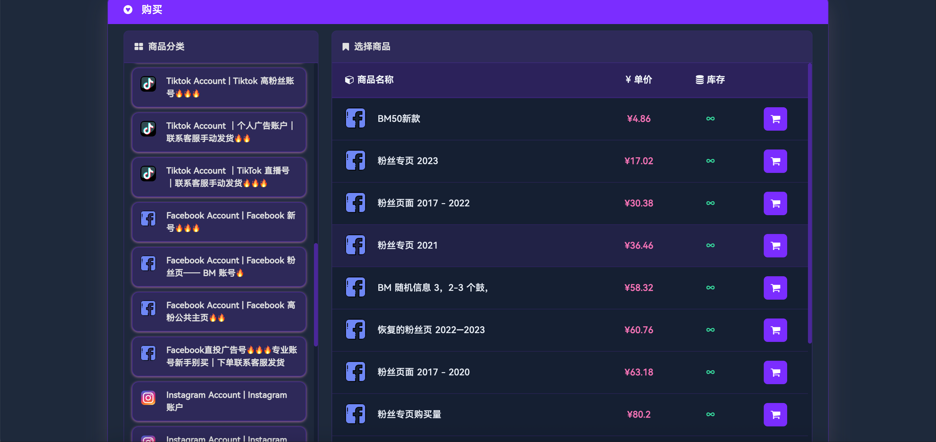The image size is (936, 442).
Task: Click cart button for 粉丝页面 2017 - 2020
Action: point(775,372)
